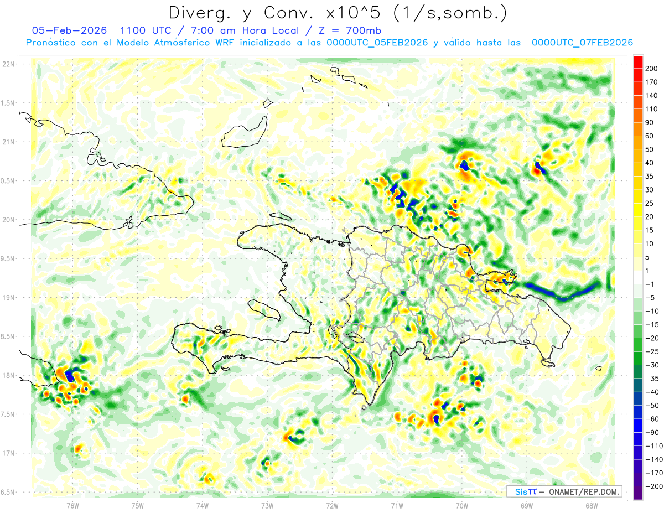Screen dimensions: 664x513
Task: Click the "21N" latitude label
Action: click(x=8, y=142)
